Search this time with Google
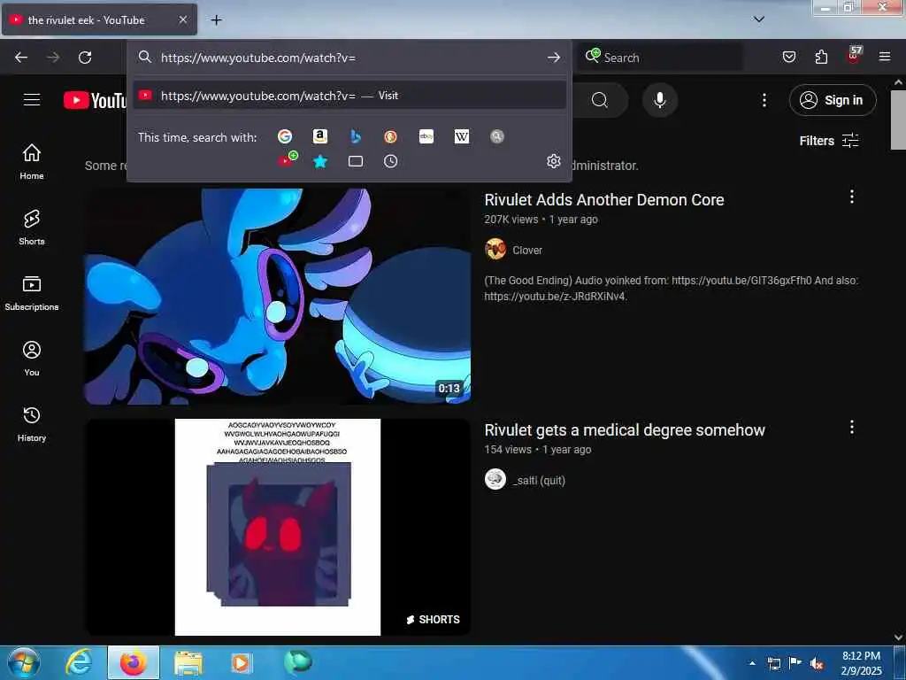The image size is (906, 680). pyautogui.click(x=285, y=136)
